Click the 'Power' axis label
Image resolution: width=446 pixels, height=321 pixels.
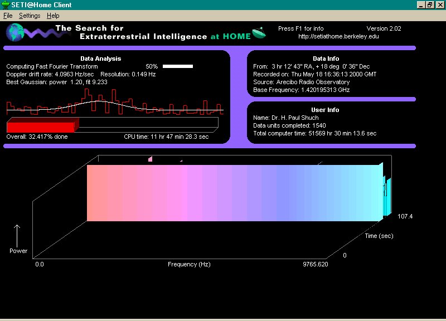[x=18, y=251]
